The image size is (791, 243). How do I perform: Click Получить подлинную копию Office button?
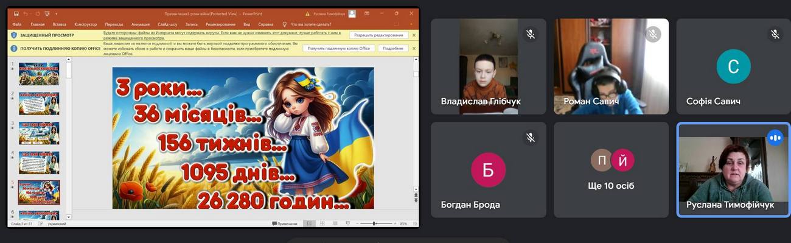point(339,48)
